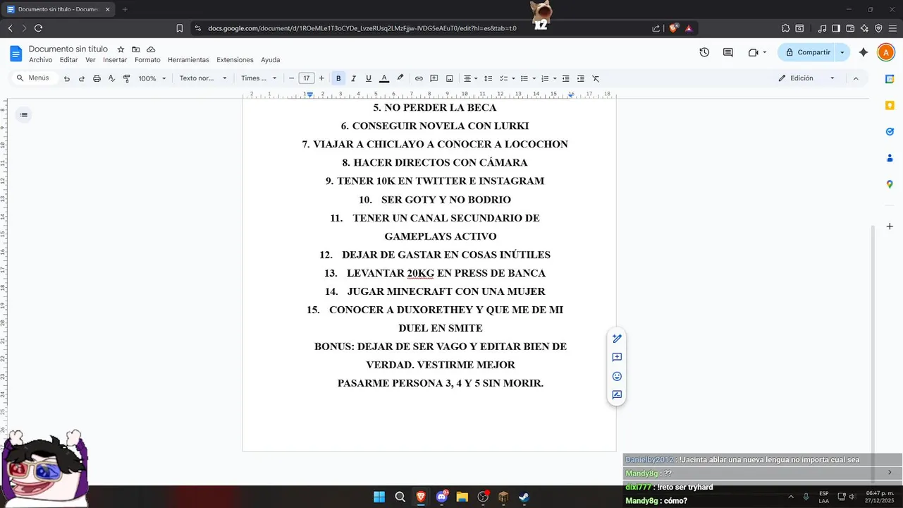
Task: Increase the font size
Action: coord(321,78)
